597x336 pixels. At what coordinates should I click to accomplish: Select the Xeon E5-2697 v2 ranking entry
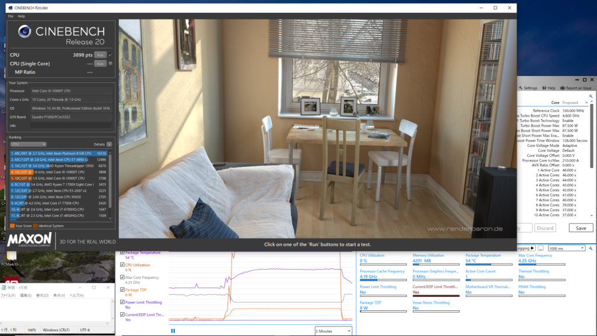pos(59,191)
